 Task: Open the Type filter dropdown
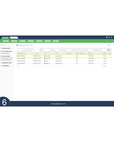click(x=57, y=50)
